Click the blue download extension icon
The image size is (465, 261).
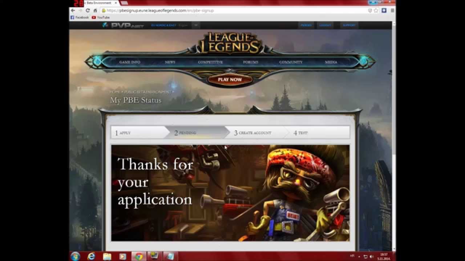[x=384, y=11]
